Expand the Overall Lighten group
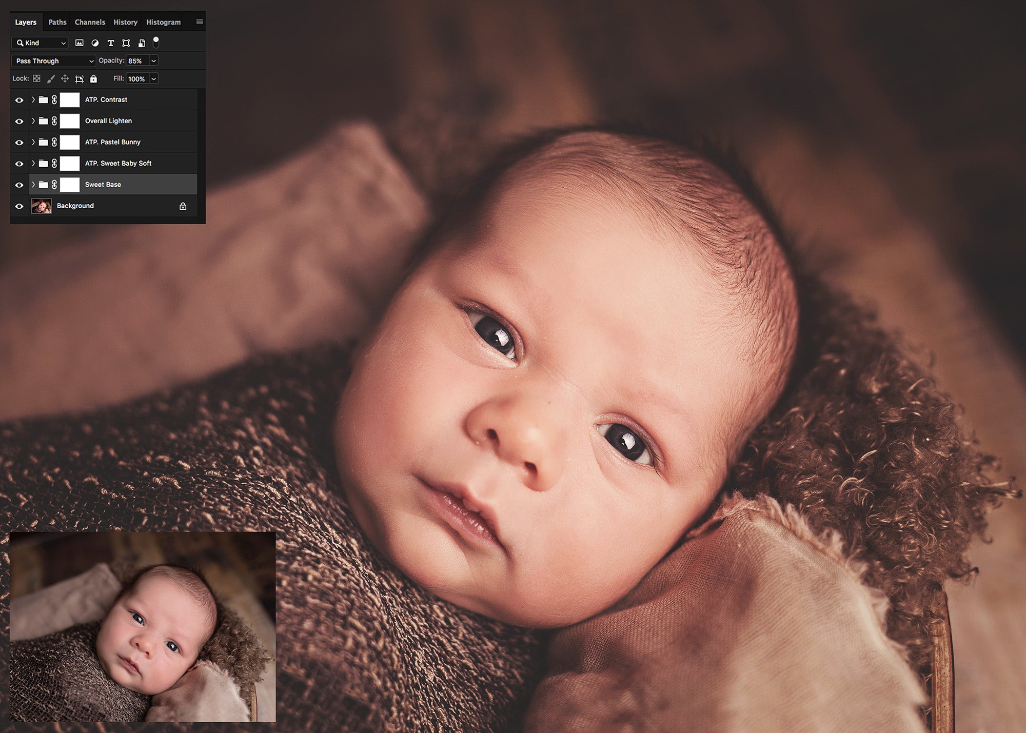This screenshot has height=733, width=1026. coord(33,121)
